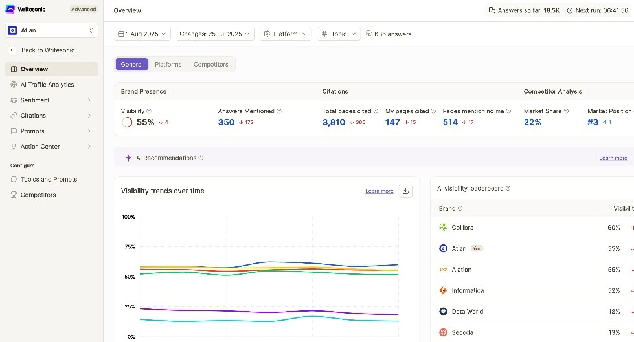
Task: Click the Citations link icon
Action: click(14, 116)
